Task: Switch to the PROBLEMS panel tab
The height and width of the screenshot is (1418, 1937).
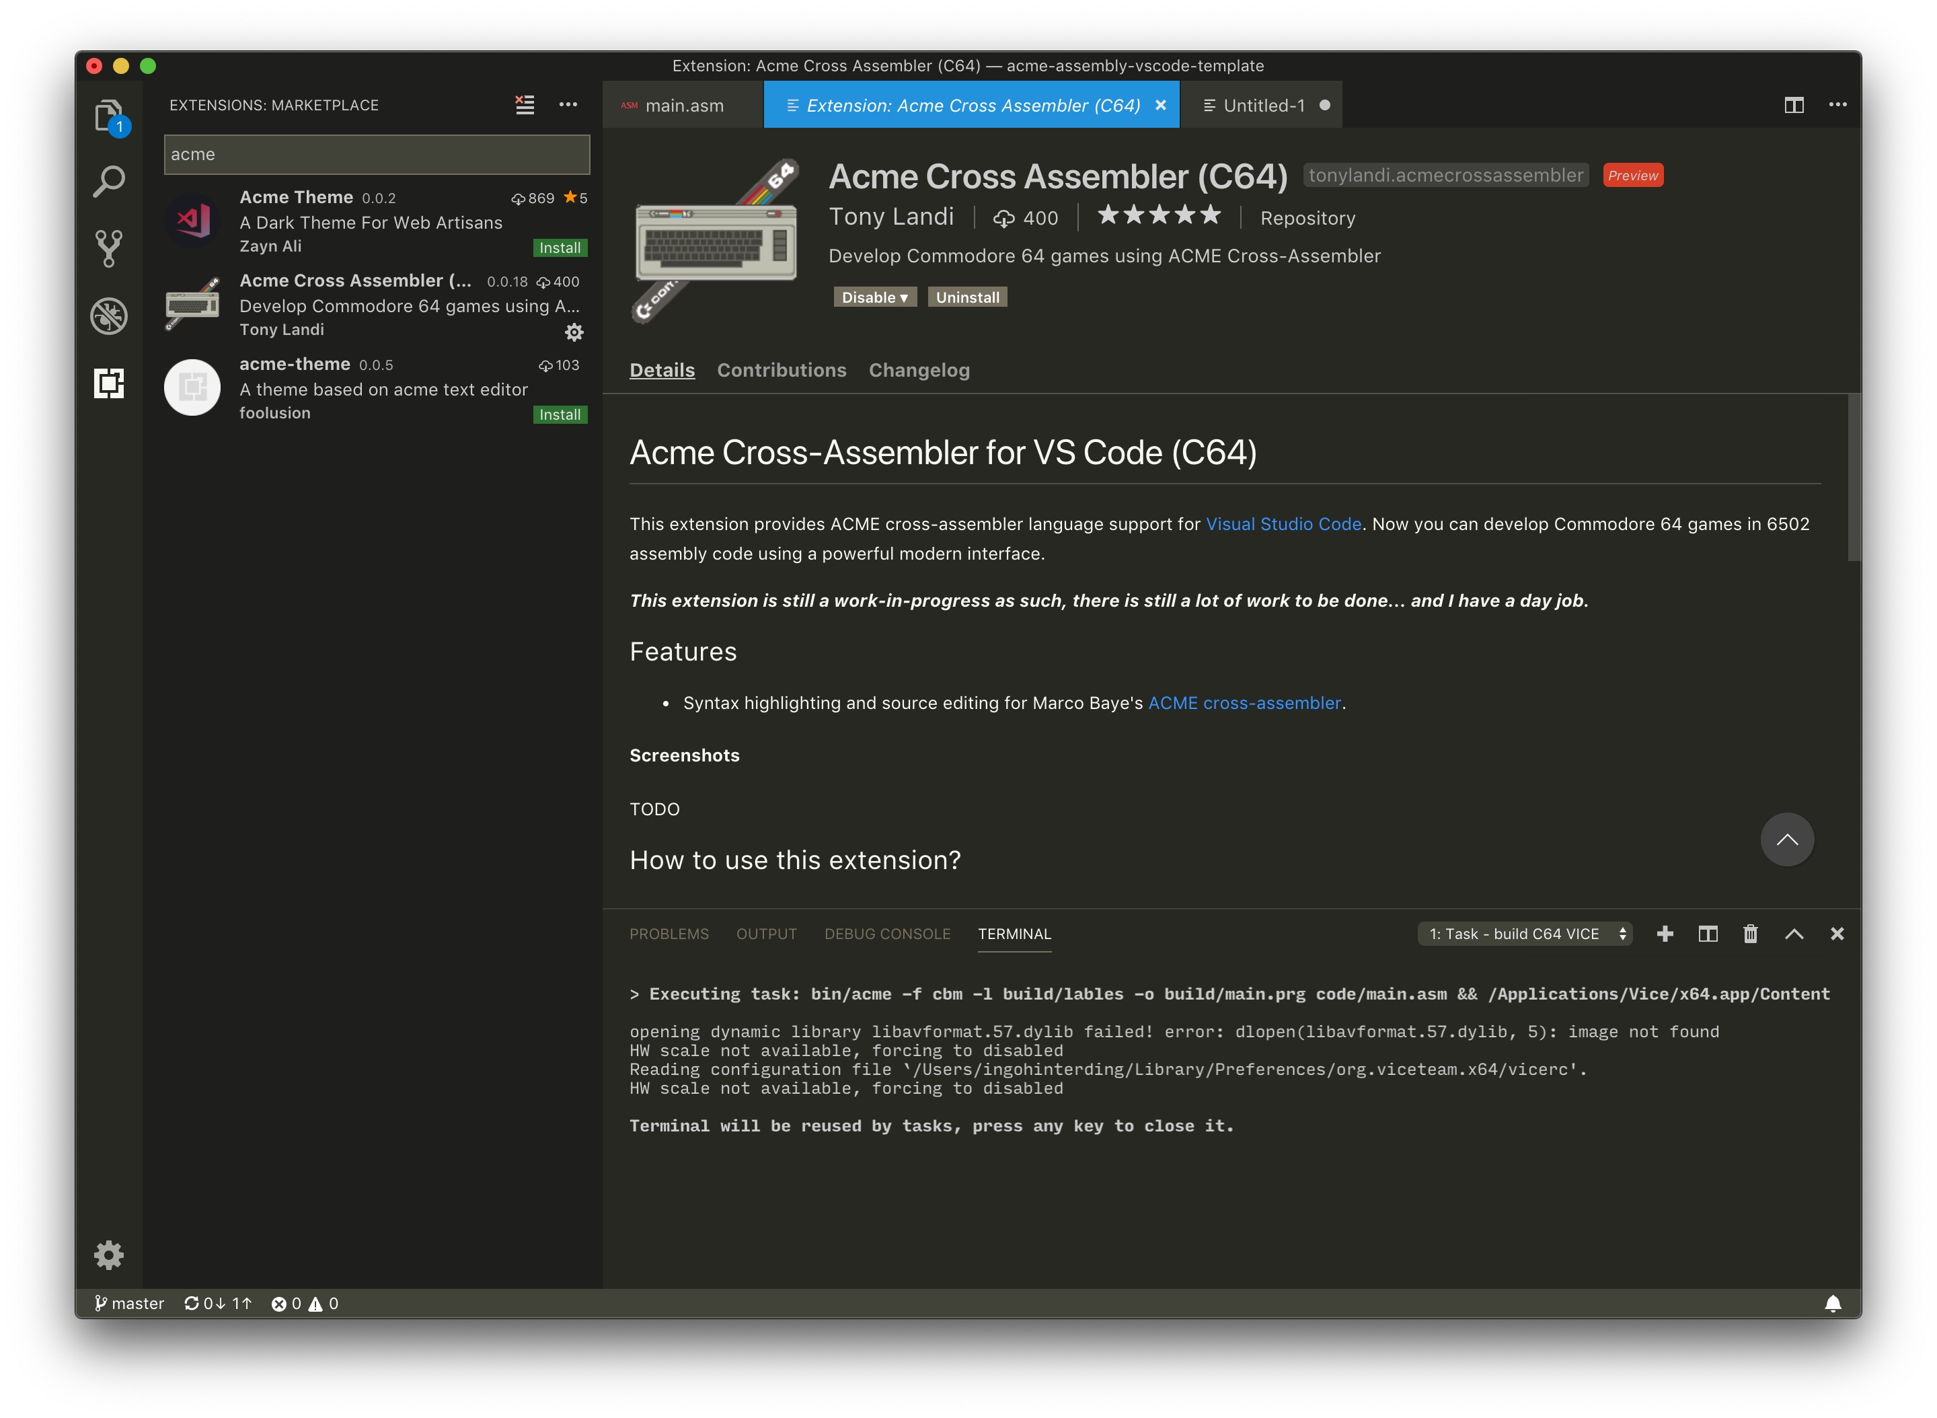Action: (669, 934)
